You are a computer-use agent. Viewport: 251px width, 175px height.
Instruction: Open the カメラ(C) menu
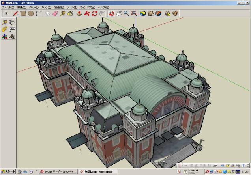point(47,7)
